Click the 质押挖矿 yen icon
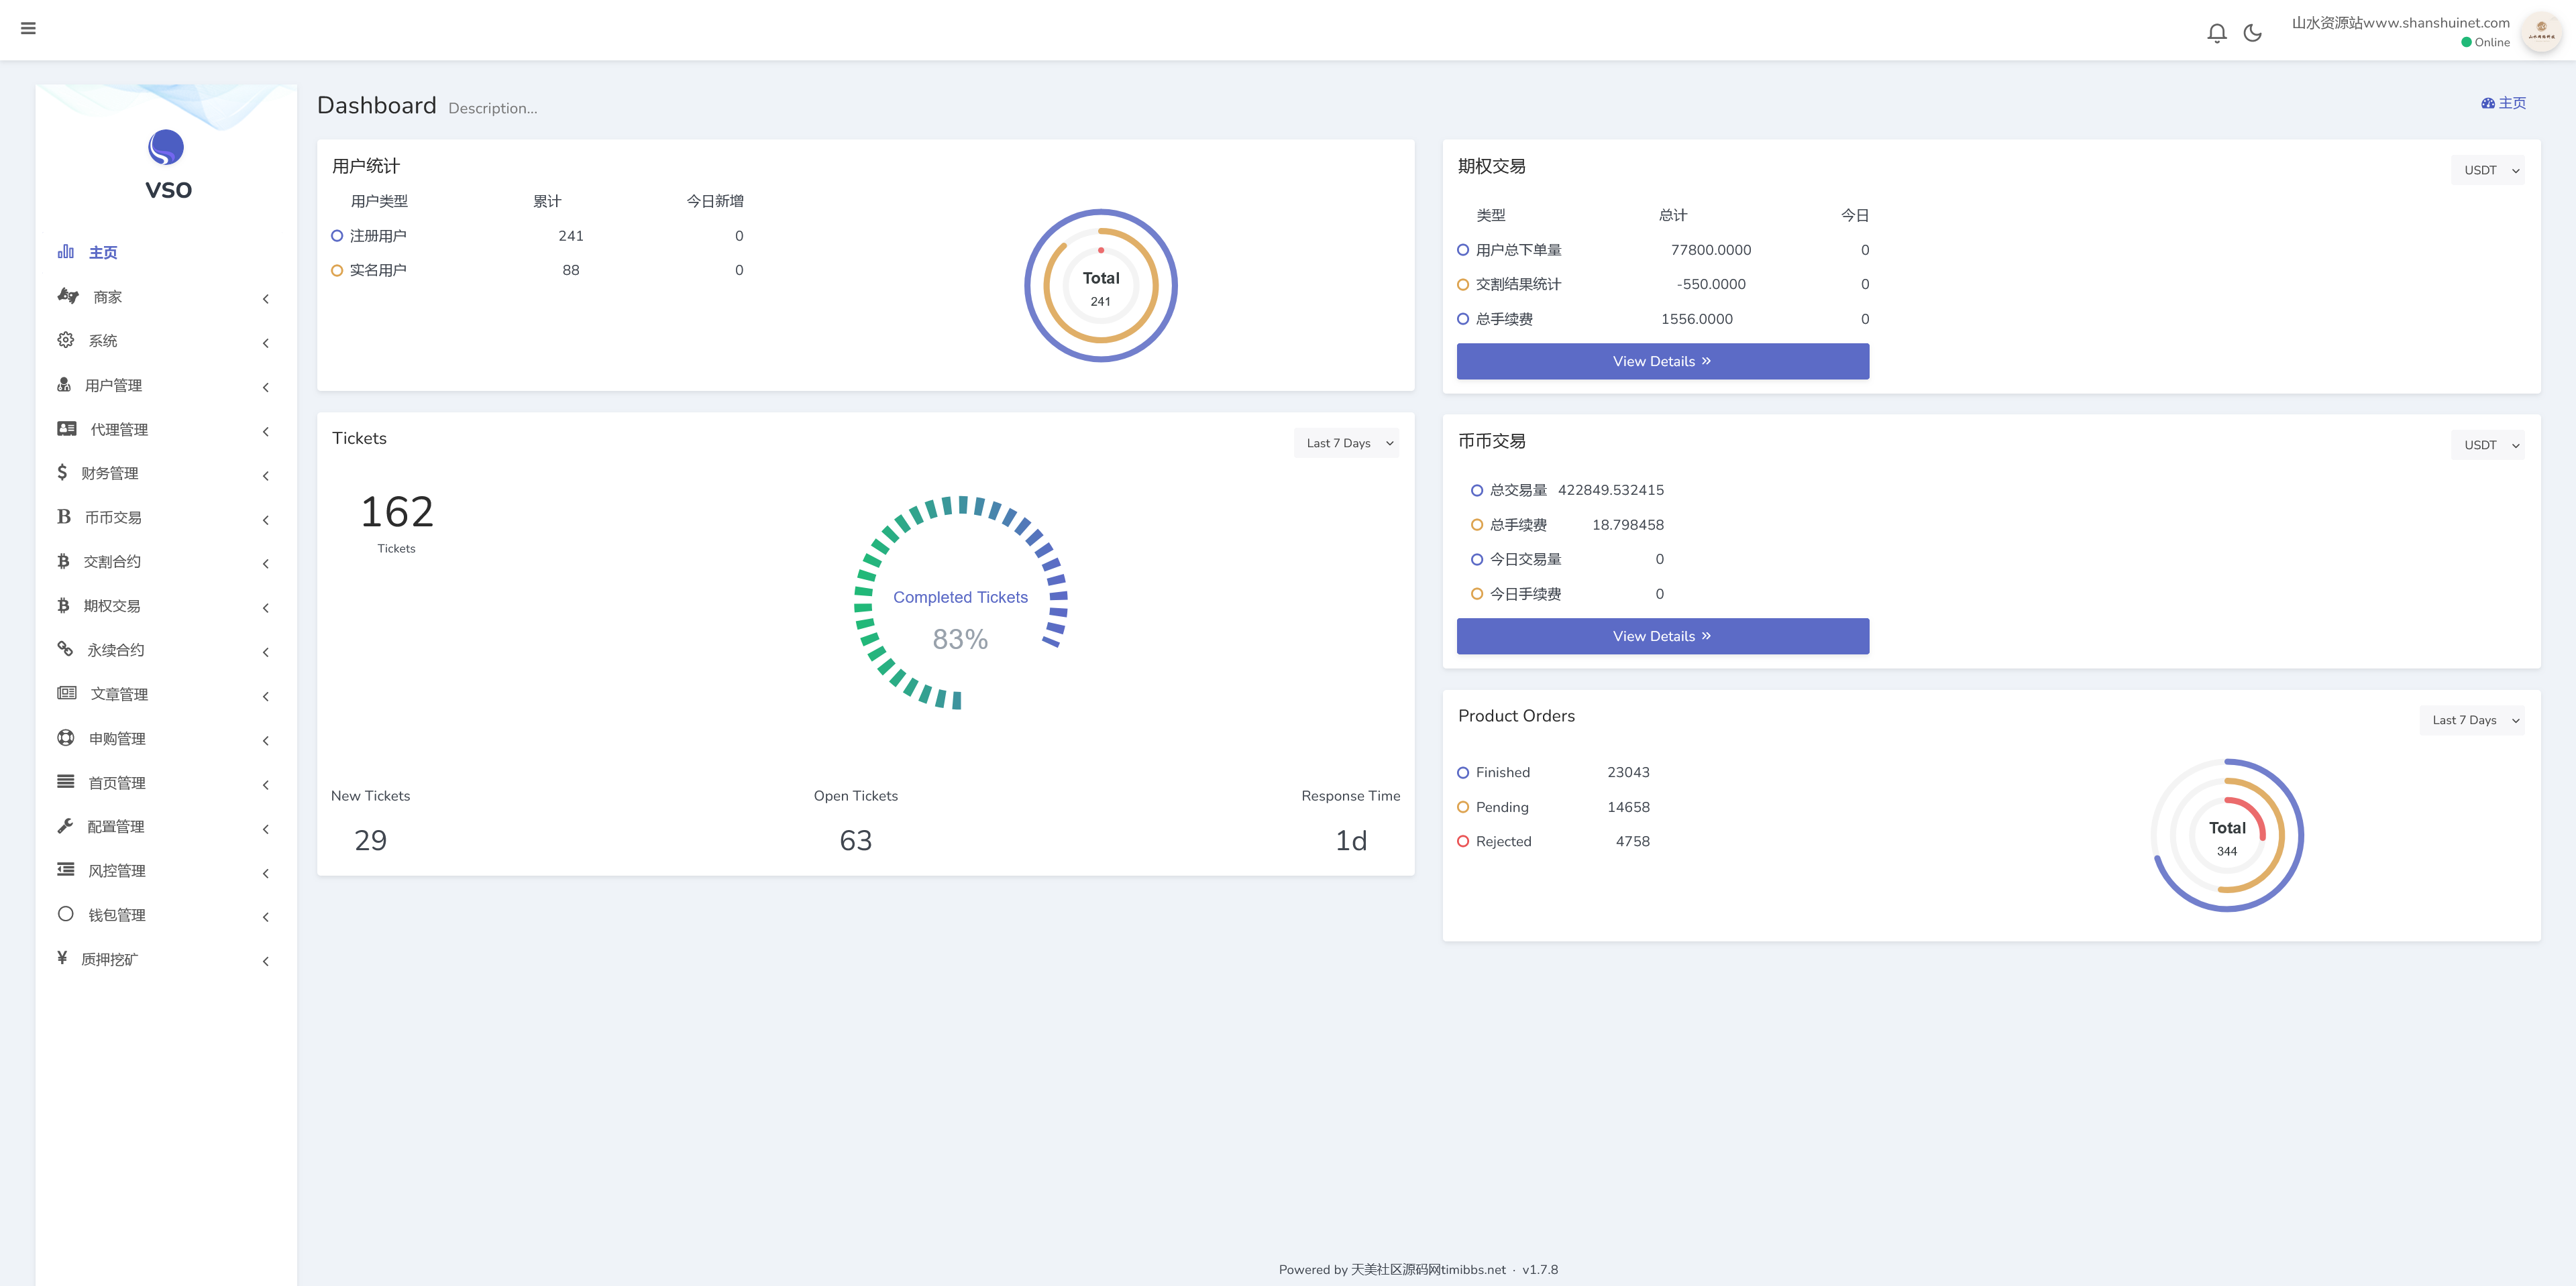Viewport: 2576px width, 1286px height. tap(62, 958)
